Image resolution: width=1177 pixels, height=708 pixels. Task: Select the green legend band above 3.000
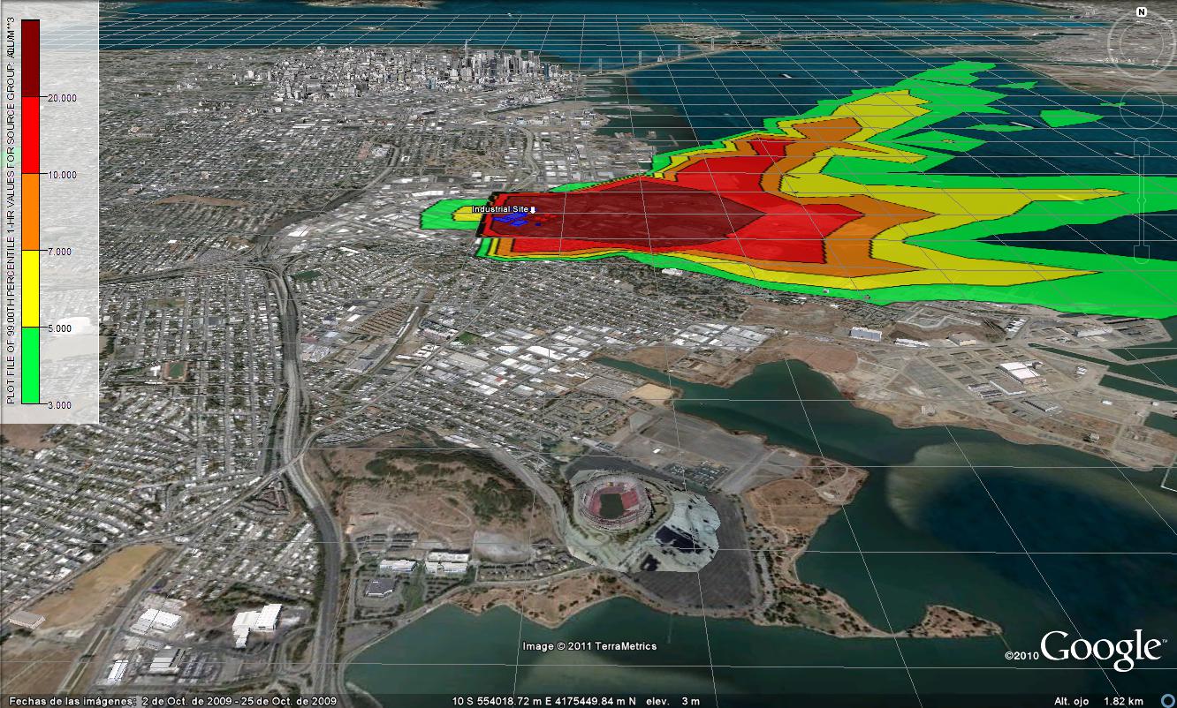pyautogui.click(x=30, y=365)
